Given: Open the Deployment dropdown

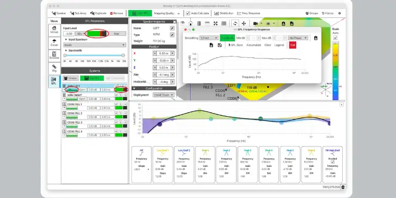Looking at the screenshot, I should 164,95.
